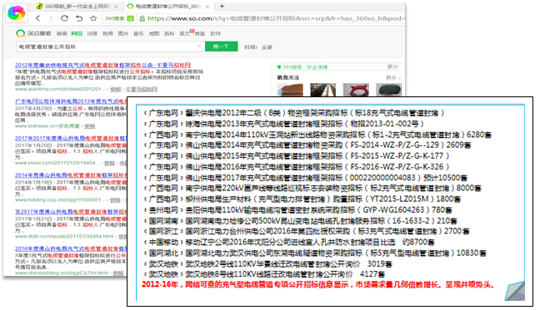Click the undo restore-tab arrow icon
The image size is (540, 310).
[79, 18]
